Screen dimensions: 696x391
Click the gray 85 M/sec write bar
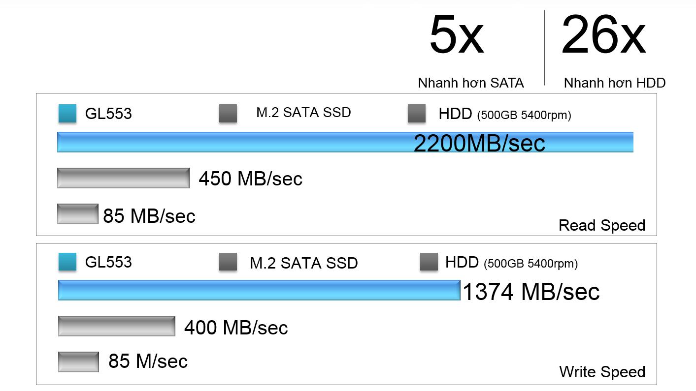click(x=78, y=362)
